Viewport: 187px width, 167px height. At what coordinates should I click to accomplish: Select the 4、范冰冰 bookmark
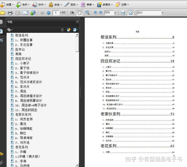pyautogui.click(x=22, y=77)
